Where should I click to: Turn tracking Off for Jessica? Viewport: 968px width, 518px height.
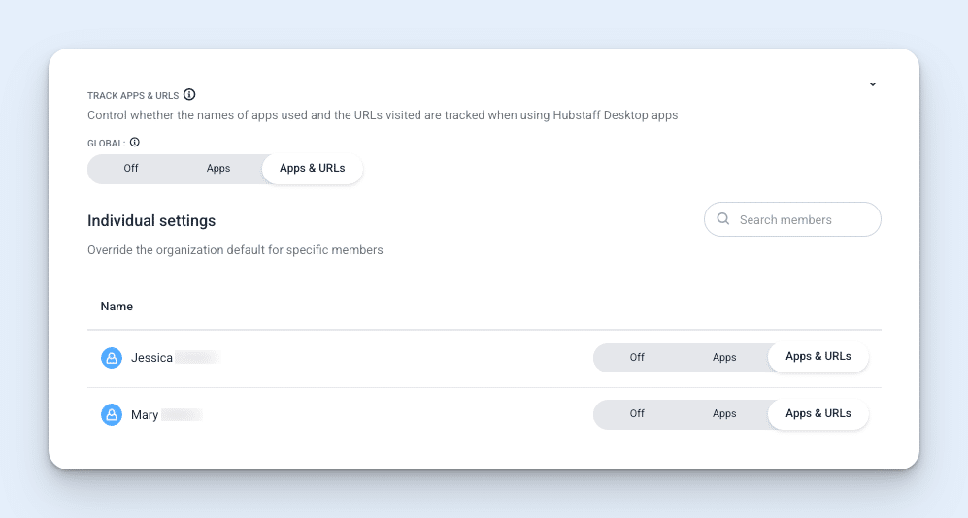point(637,358)
